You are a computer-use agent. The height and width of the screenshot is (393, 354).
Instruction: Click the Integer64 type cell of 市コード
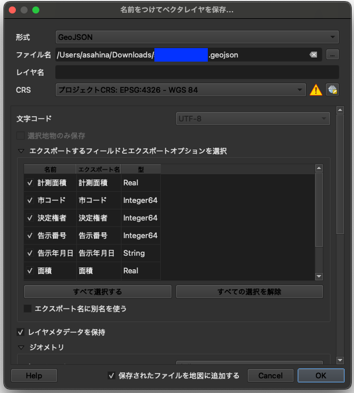[141, 200]
